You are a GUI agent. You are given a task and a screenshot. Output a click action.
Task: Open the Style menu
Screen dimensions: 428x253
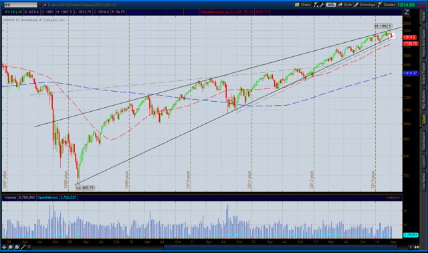click(345, 5)
